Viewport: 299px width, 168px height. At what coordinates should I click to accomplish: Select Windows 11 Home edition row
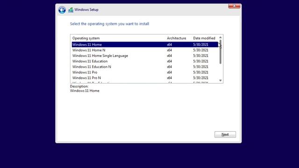145,45
